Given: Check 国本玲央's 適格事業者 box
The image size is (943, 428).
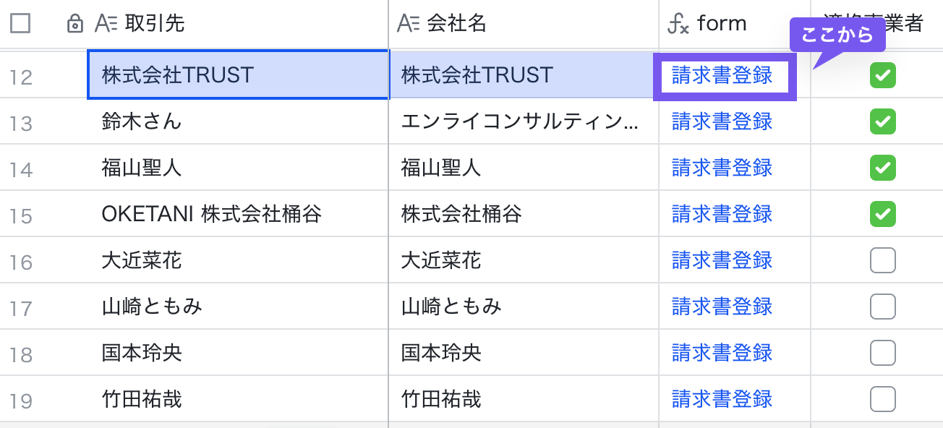Looking at the screenshot, I should [x=883, y=353].
